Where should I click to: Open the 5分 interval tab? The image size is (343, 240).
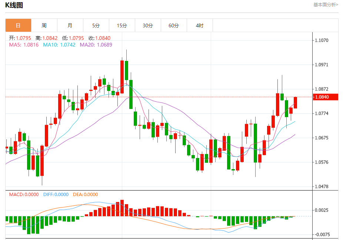(x=96, y=25)
